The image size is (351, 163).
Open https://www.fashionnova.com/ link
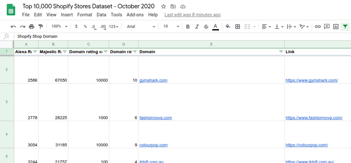coord(314,117)
